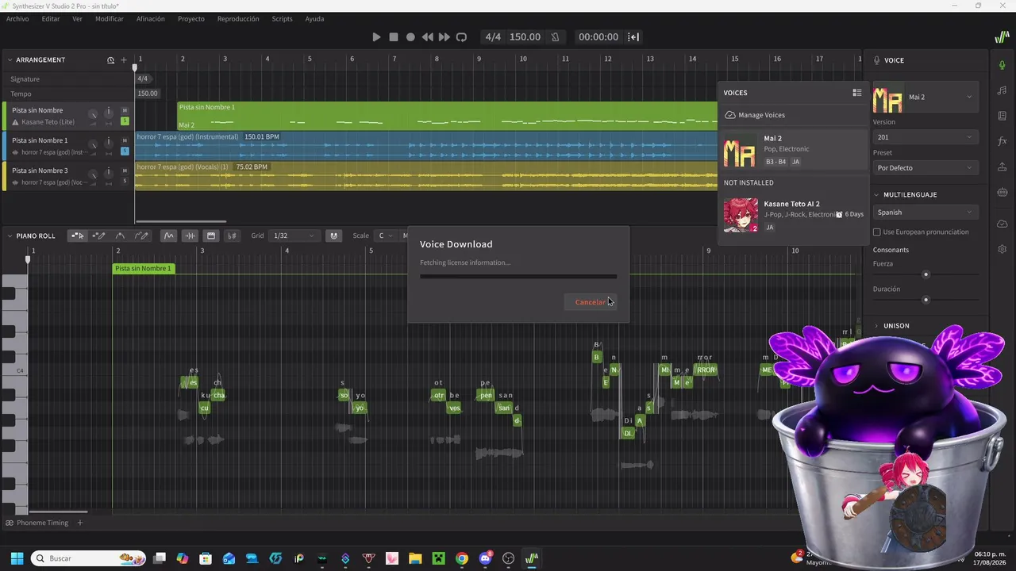Start playback with the Play button
The height and width of the screenshot is (571, 1016).
click(x=376, y=37)
